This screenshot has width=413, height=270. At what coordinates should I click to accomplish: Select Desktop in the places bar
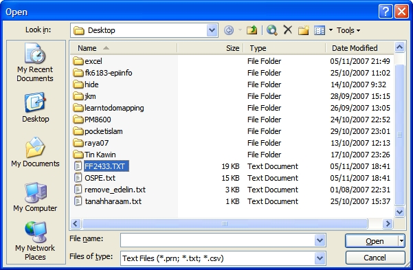coord(35,107)
